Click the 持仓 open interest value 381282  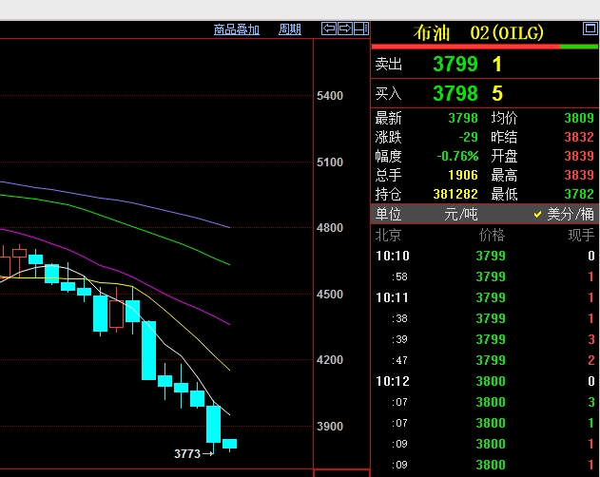pos(455,194)
